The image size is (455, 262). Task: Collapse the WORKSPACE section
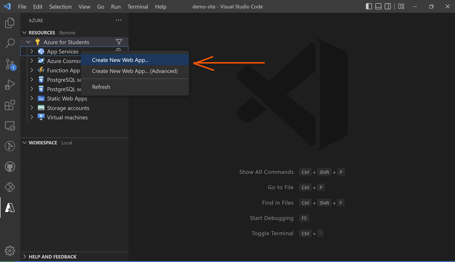[25, 142]
